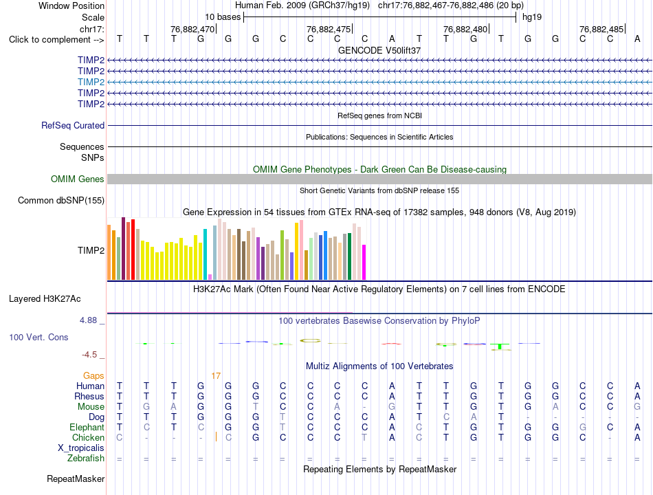Open the OMIM Genes track label
Viewport: 653px width, 495px height.
point(78,179)
